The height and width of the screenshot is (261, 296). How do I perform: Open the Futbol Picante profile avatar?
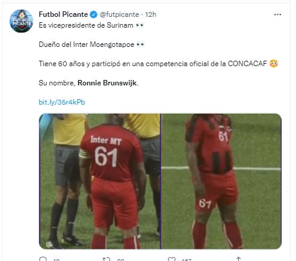click(21, 21)
